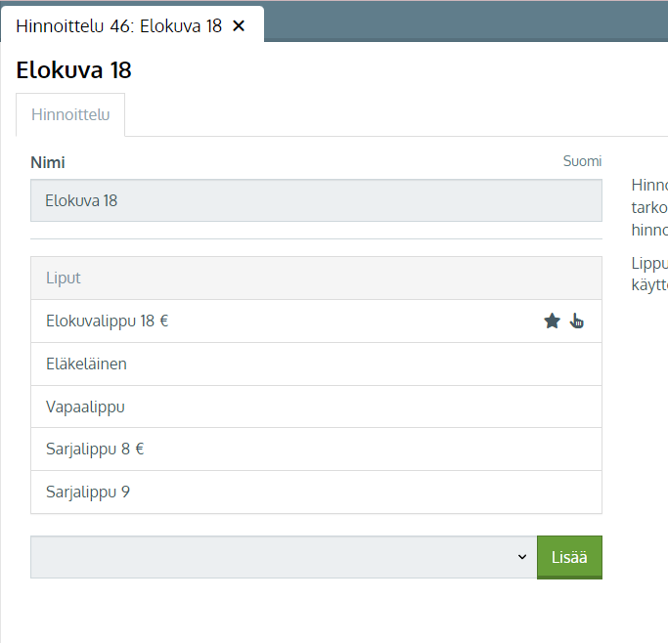Click the Suomi language link

click(x=582, y=161)
